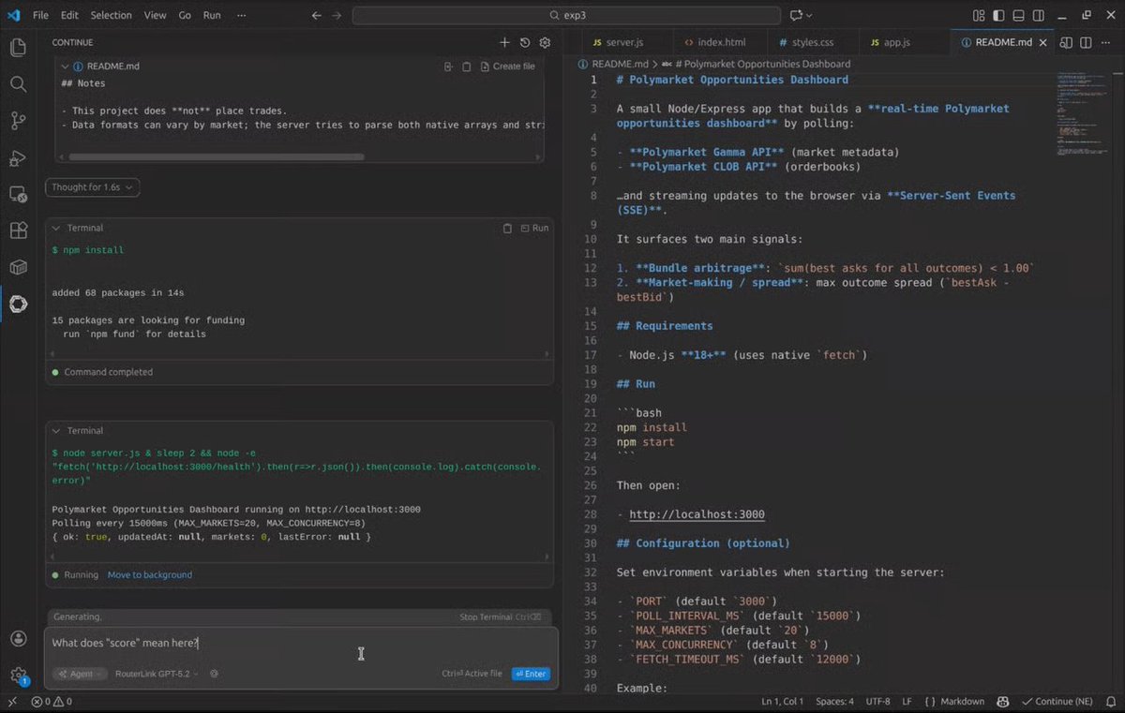Open the Source Control view
Screen dimensions: 1125x713
(18, 120)
